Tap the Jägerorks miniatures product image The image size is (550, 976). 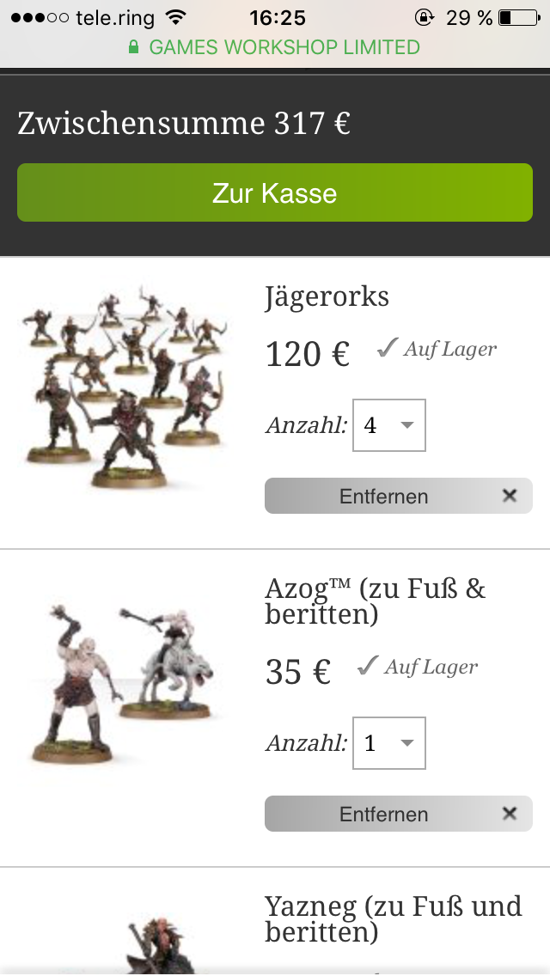click(x=124, y=386)
